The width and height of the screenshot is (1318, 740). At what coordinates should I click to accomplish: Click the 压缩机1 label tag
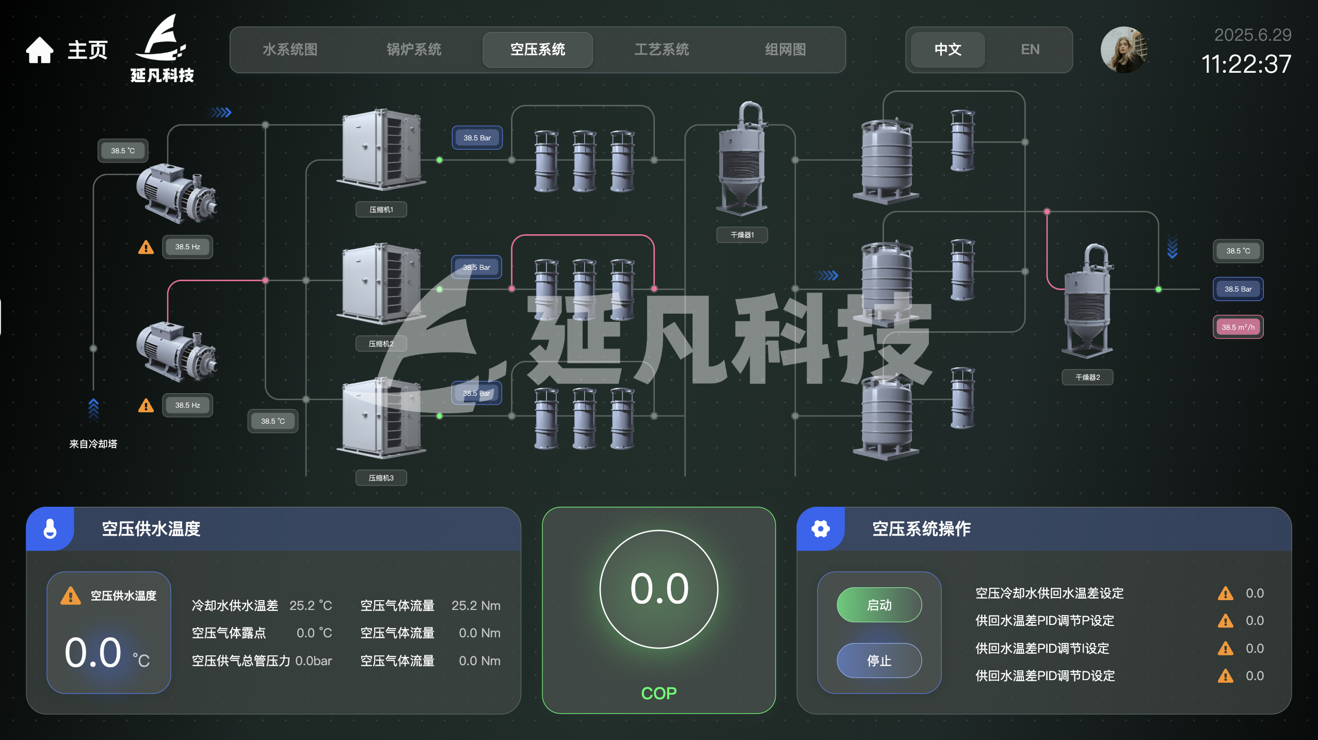pos(381,210)
